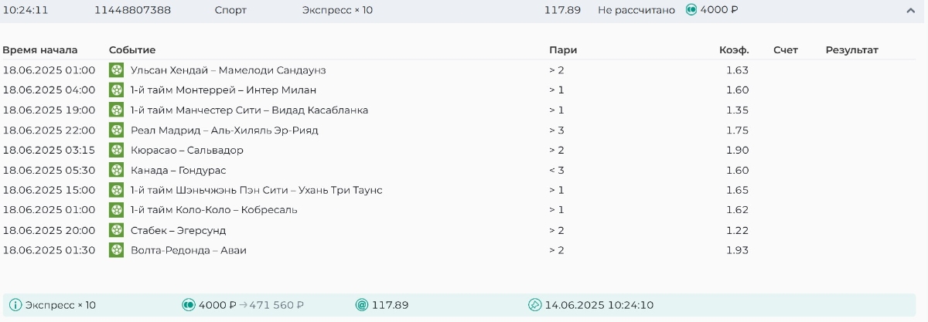Click the soccer icon beside Канада – Гондурас
The width and height of the screenshot is (928, 322).
116,171
